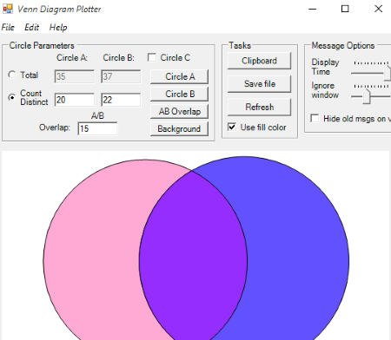Screen dimensions: 391x340
Task: Select the Total radio button
Action: pos(12,75)
